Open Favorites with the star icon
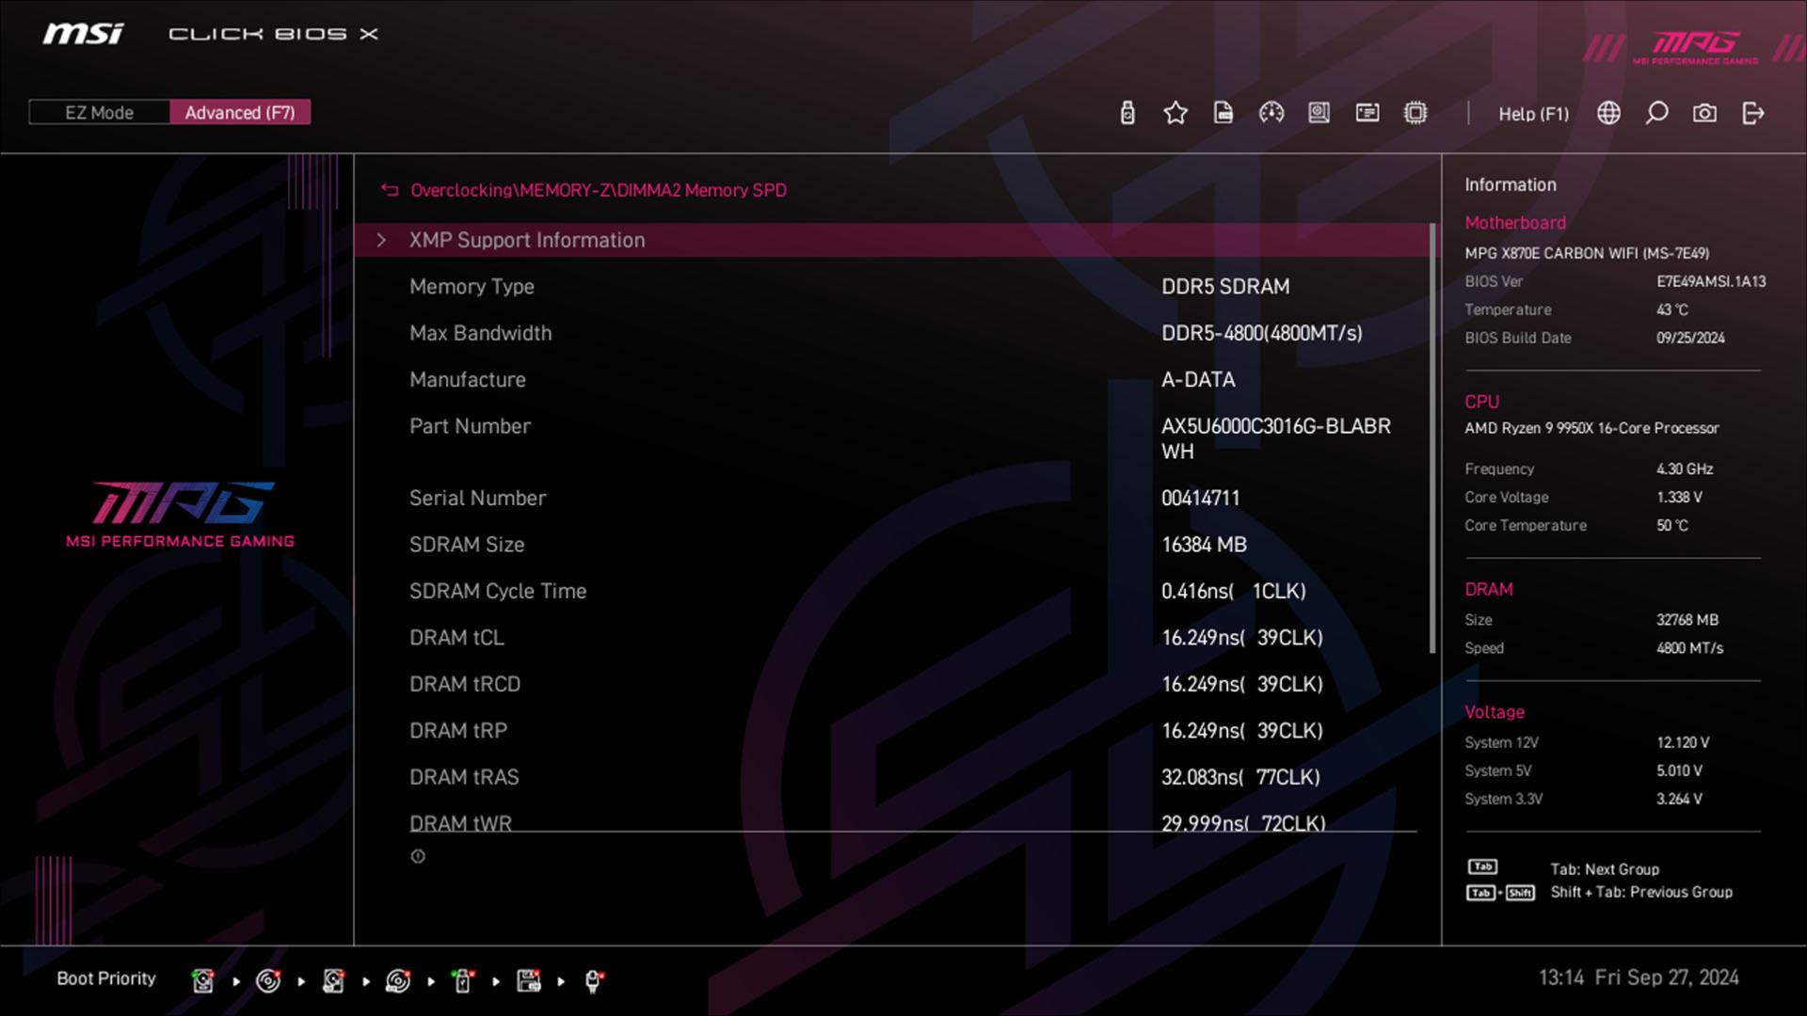This screenshot has width=1807, height=1016. [x=1175, y=114]
